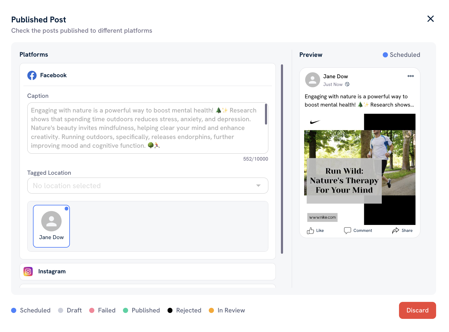
Task: Click the Comment speech bubble icon
Action: (x=347, y=231)
